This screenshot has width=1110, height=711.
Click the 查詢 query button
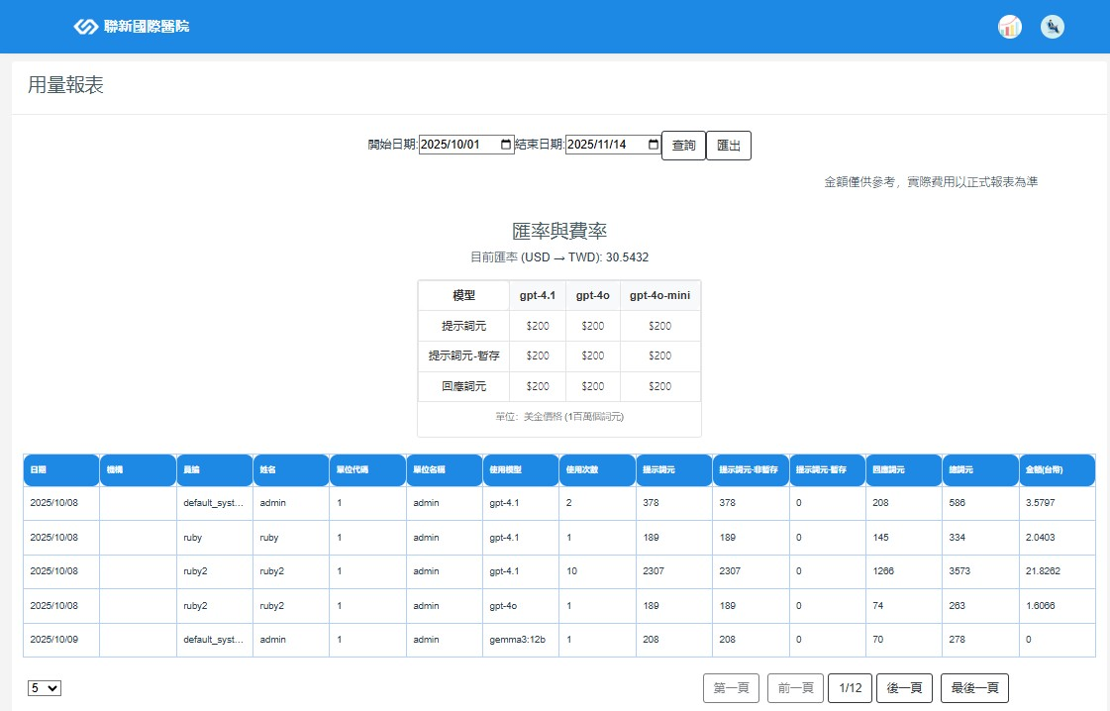pyautogui.click(x=683, y=146)
